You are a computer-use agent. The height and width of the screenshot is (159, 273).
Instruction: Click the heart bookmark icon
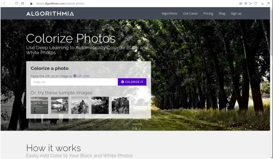pos(256,3)
